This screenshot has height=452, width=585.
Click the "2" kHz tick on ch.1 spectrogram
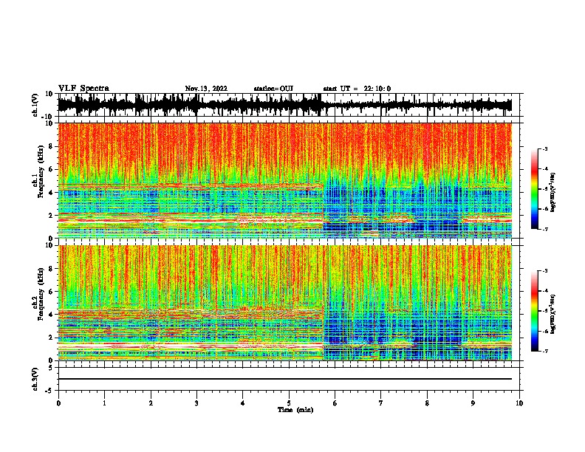(x=52, y=216)
